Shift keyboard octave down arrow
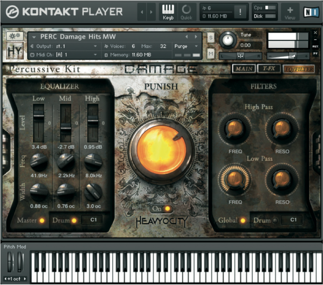This screenshot has height=285, width=323. [x=5, y=279]
